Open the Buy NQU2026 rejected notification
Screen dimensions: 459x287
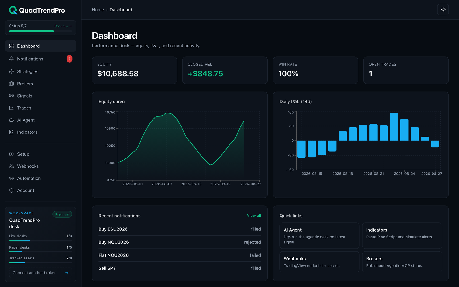[180, 242]
